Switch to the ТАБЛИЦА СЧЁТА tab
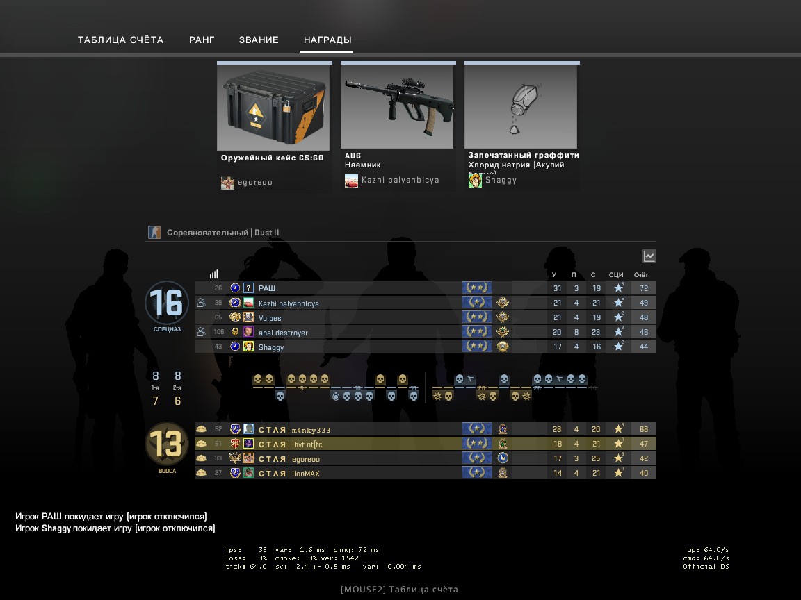801x600 pixels. pos(120,40)
